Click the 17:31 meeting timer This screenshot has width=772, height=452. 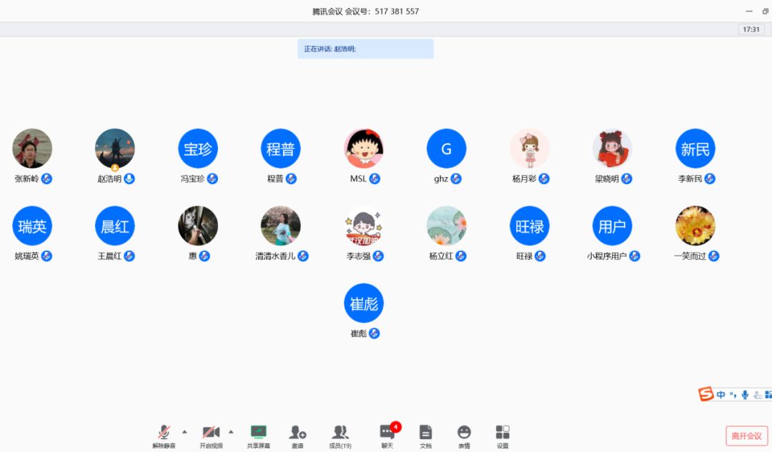tap(751, 29)
